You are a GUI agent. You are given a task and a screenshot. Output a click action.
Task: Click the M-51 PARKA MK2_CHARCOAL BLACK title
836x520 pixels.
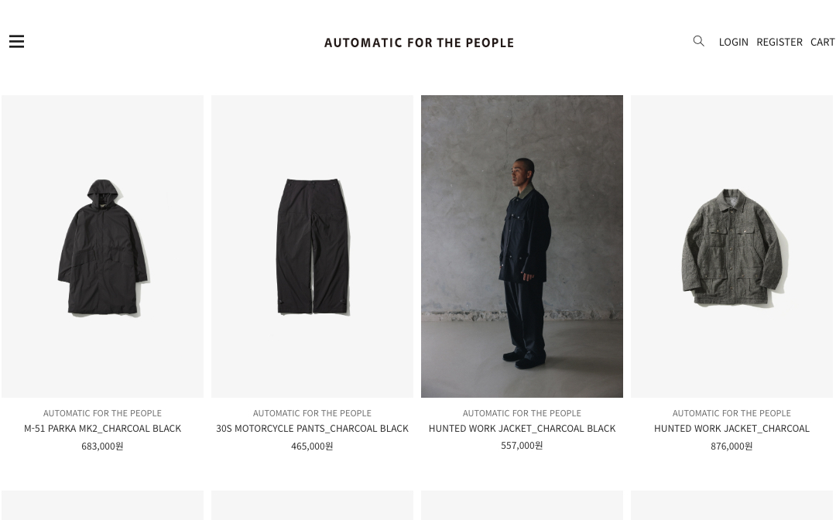[102, 428]
